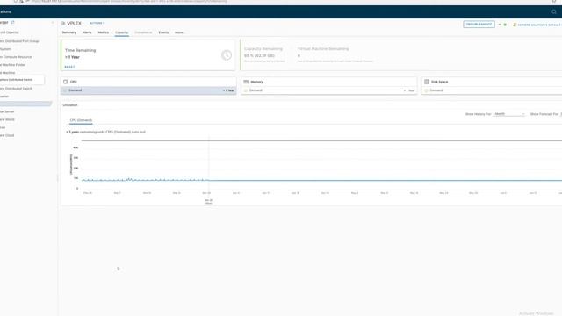The image size is (562, 316).
Task: Click the current-date marker on the chart
Action: (x=209, y=201)
